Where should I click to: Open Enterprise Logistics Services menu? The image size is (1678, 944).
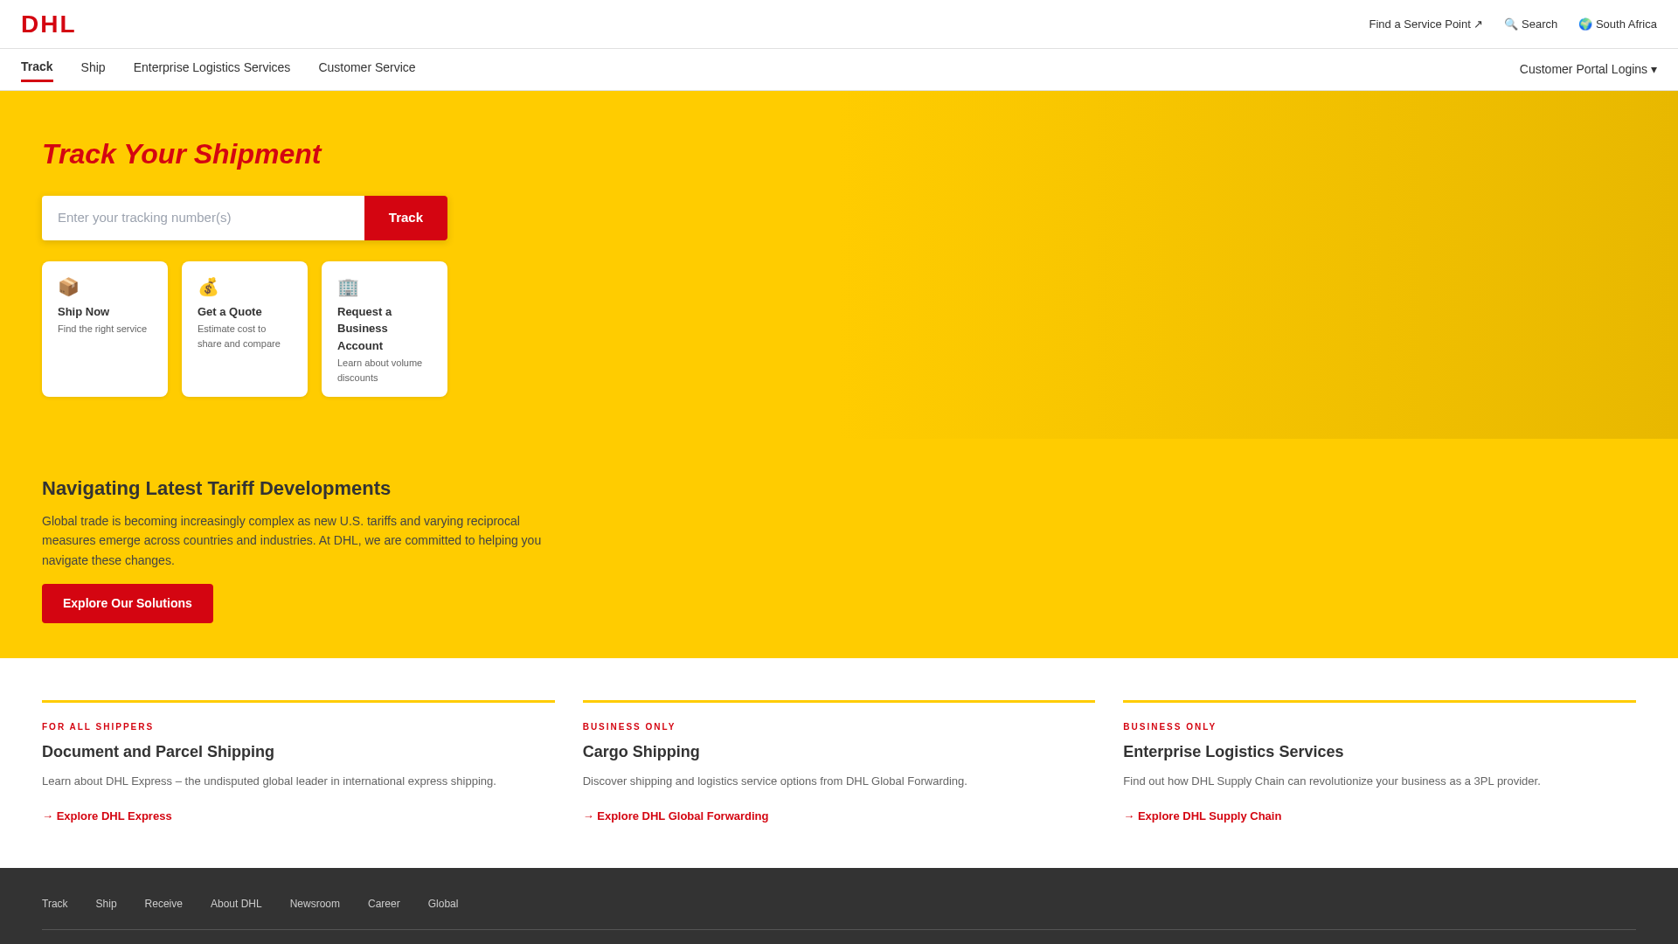(211, 67)
